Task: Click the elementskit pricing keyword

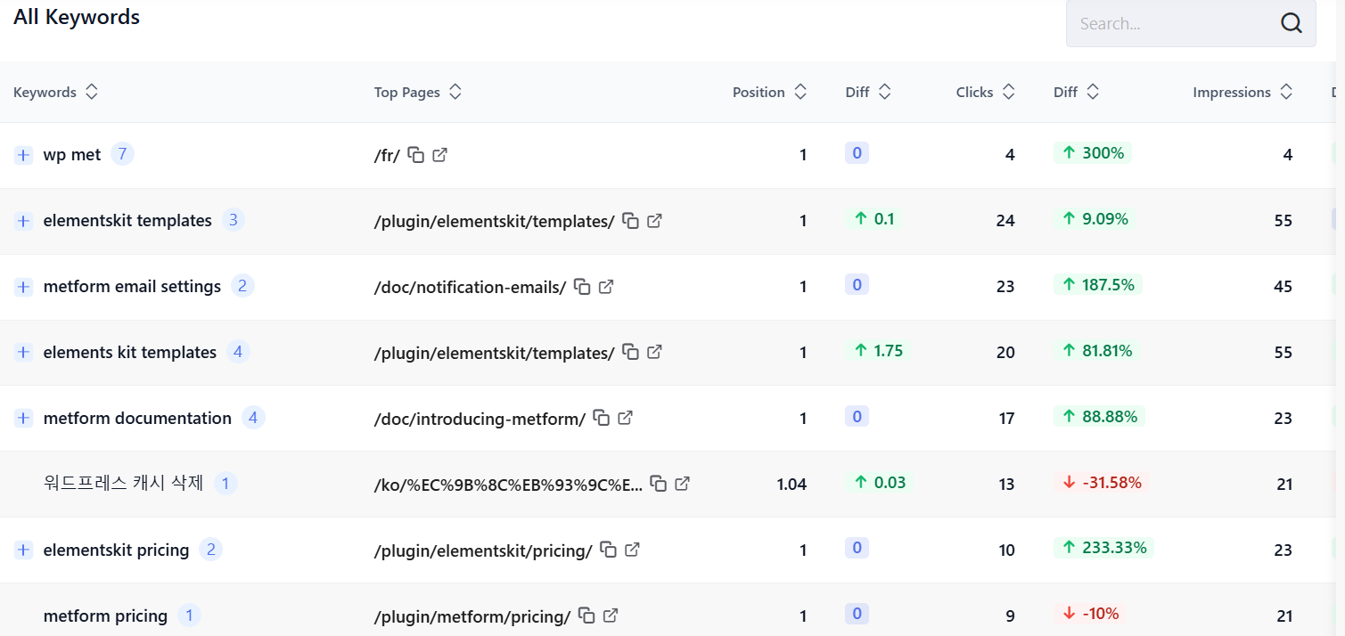Action: (x=116, y=550)
